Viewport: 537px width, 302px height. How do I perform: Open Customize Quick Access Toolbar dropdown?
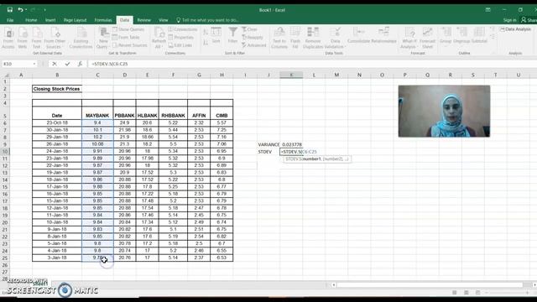click(44, 10)
